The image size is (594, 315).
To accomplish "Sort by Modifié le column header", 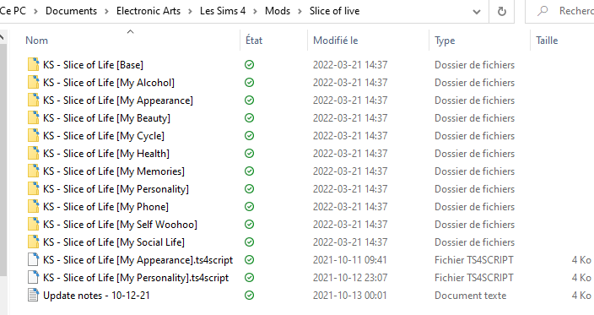I will 335,41.
